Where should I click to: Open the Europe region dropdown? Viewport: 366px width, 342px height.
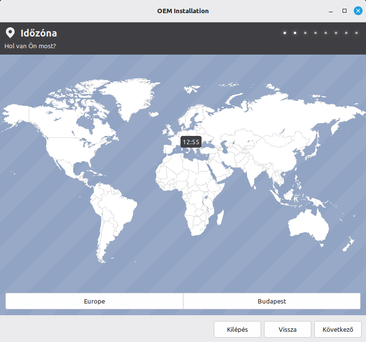(x=94, y=301)
